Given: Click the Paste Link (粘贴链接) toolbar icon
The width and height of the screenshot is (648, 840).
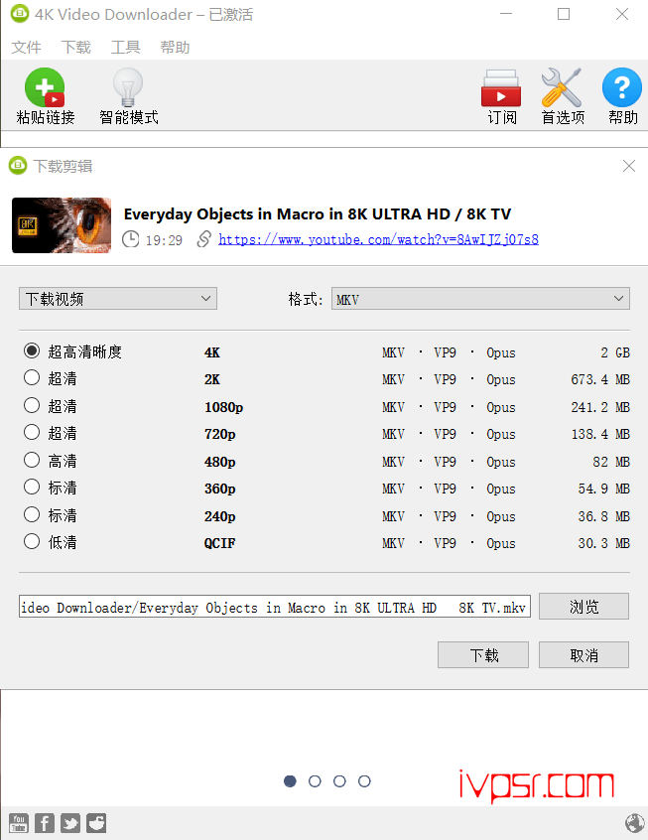Looking at the screenshot, I should 45,87.
